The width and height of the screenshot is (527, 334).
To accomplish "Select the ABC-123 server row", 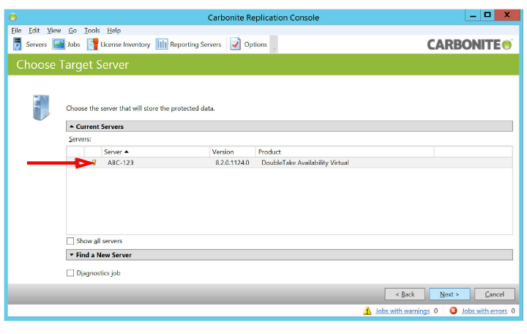I will (289, 163).
